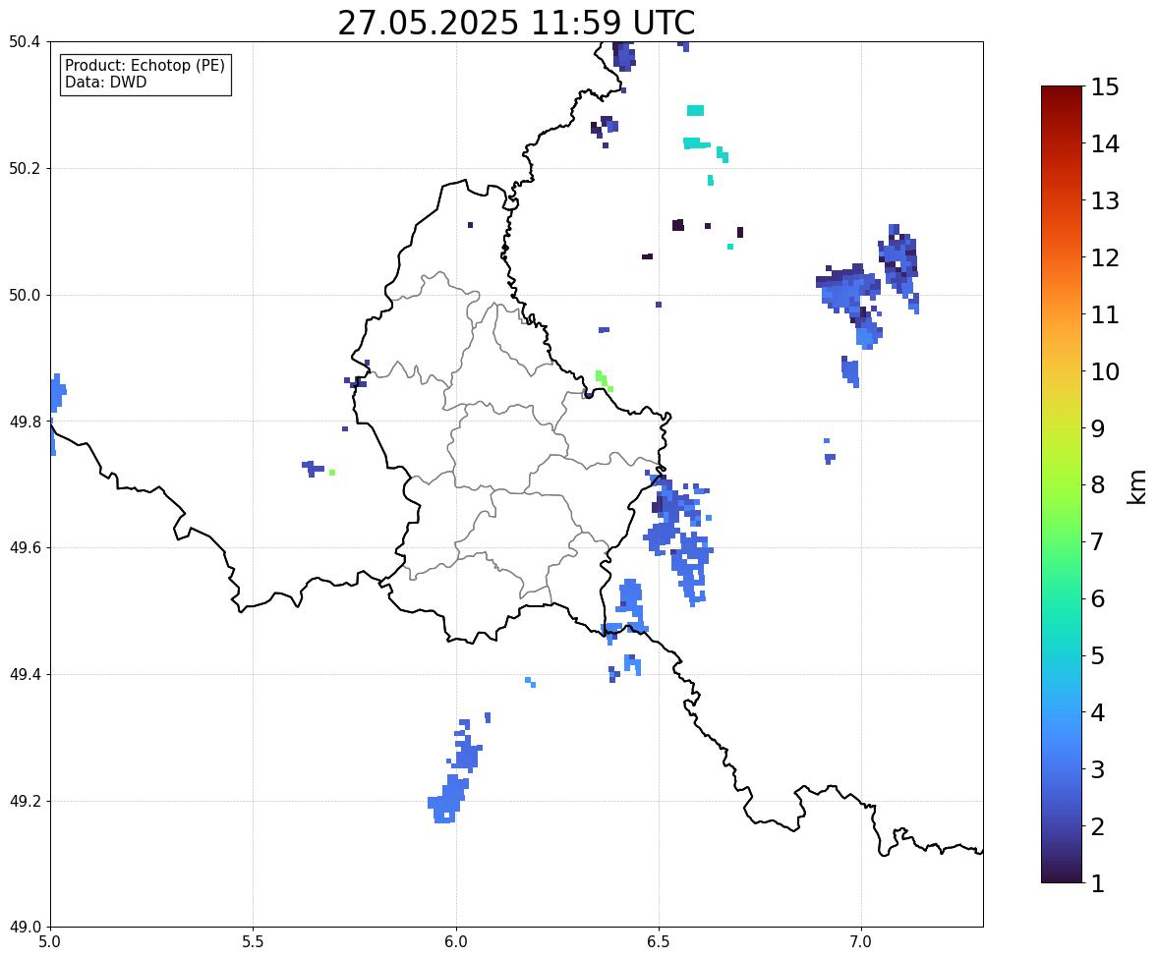Click the latitude axis label '50.0'

(25, 296)
